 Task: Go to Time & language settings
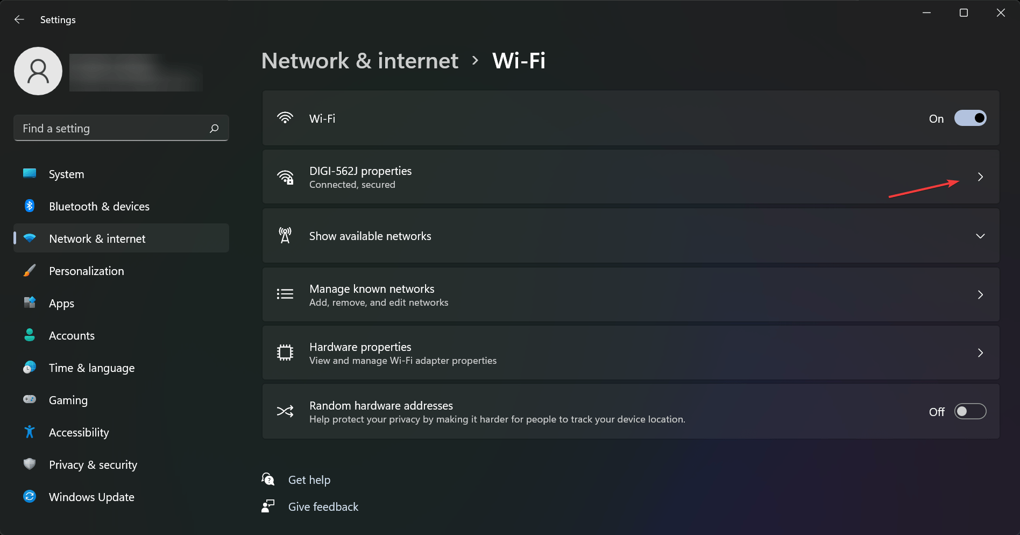coord(91,368)
